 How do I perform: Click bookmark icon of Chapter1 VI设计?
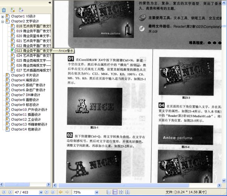click(x=8, y=16)
